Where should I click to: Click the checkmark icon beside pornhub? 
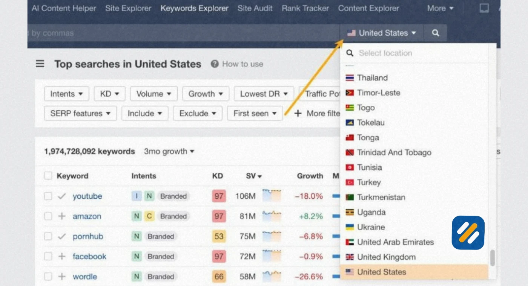click(x=62, y=236)
